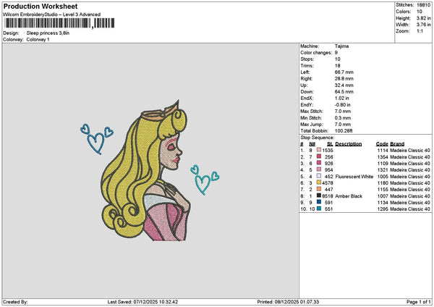Click the stitch count 8518
Viewport: 434px width, 307px height.
point(328,196)
